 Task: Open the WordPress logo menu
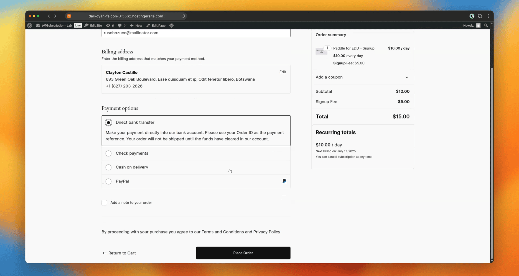click(x=29, y=25)
